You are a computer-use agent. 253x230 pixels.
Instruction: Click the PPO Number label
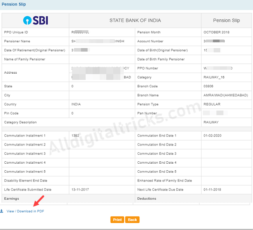point(148,68)
